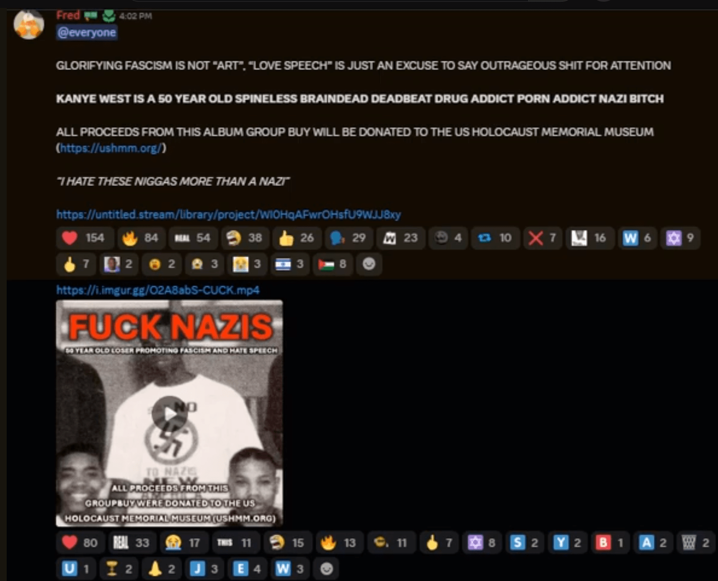Play the embedded video
The image size is (718, 581).
click(169, 413)
